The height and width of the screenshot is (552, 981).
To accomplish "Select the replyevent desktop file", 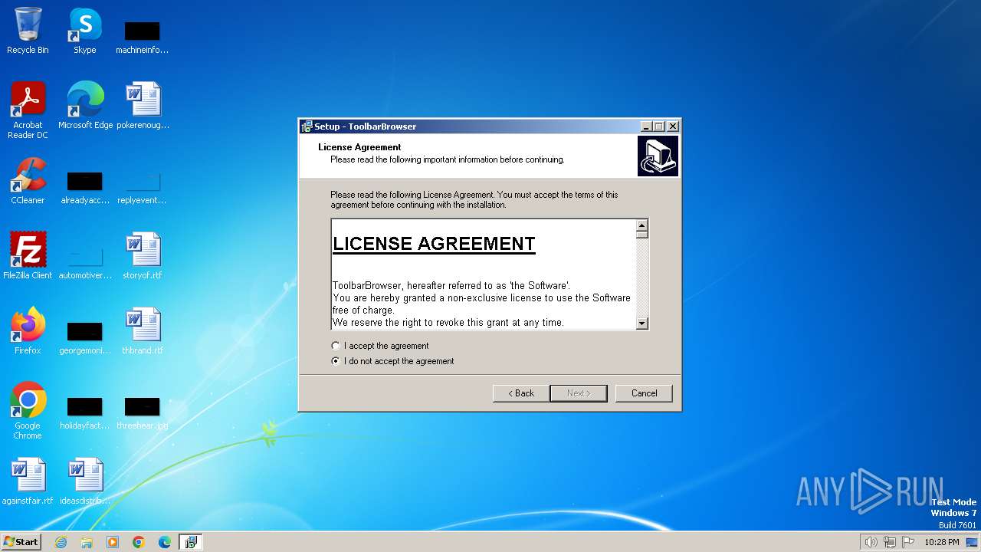I will (142, 187).
